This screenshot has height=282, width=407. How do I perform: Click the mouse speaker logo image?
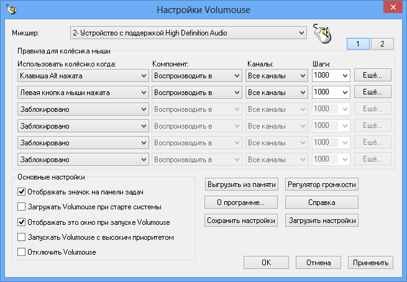coord(322,34)
